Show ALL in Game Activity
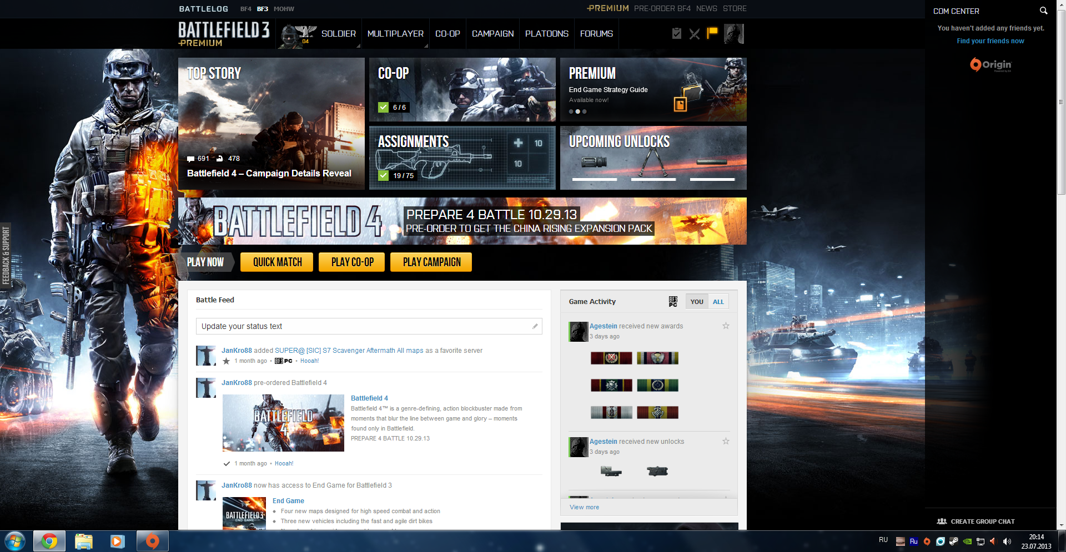Viewport: 1066px width, 552px height. 718,302
